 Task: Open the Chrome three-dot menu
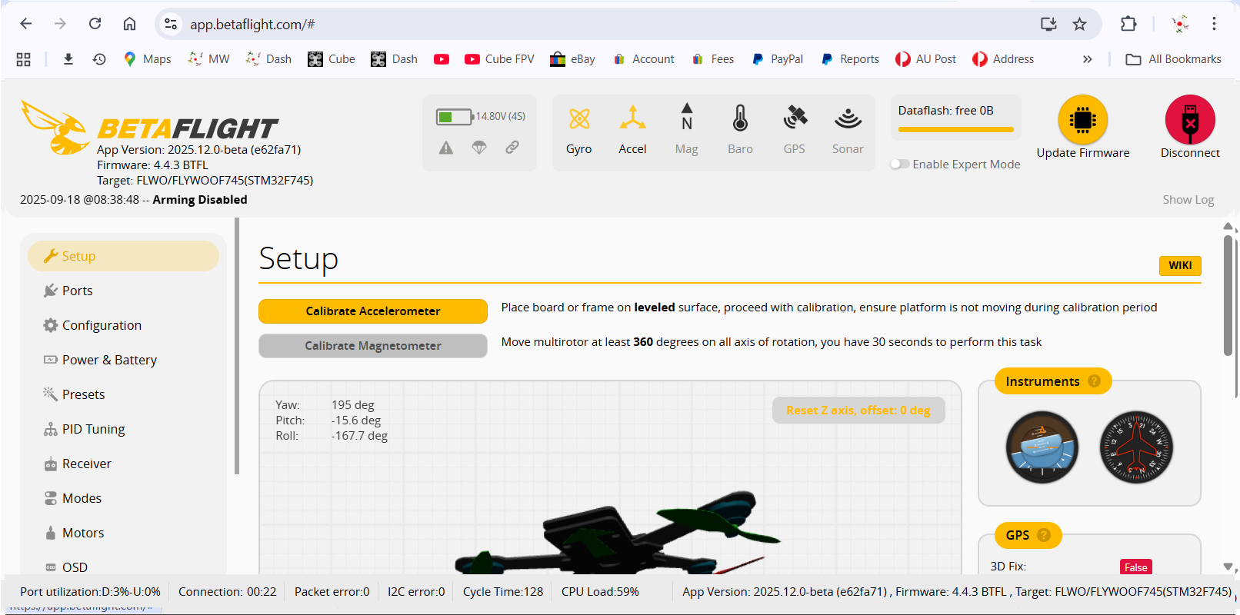click(1214, 24)
